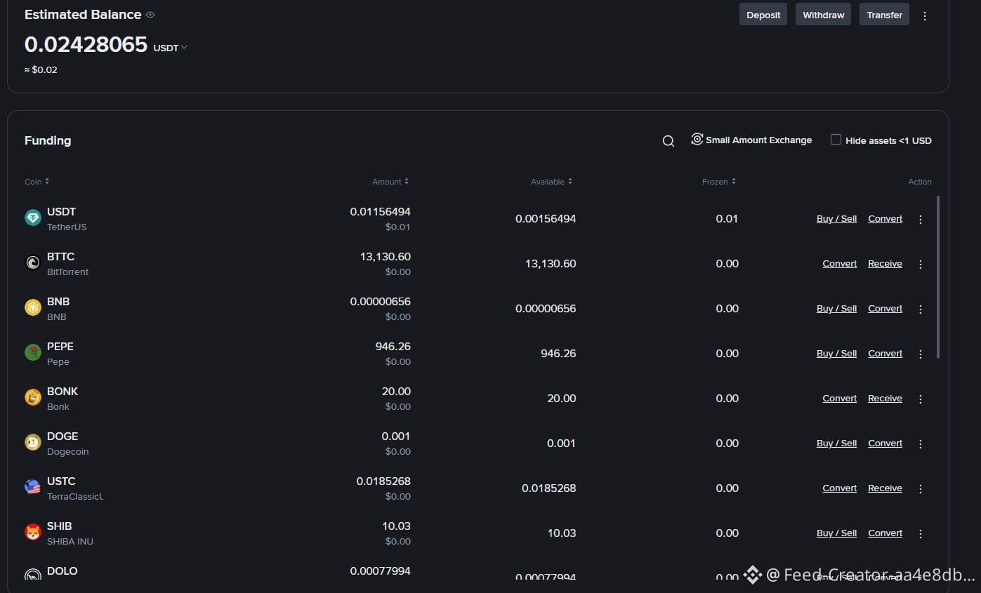981x593 pixels.
Task: Click Convert for BONK
Action: click(840, 399)
